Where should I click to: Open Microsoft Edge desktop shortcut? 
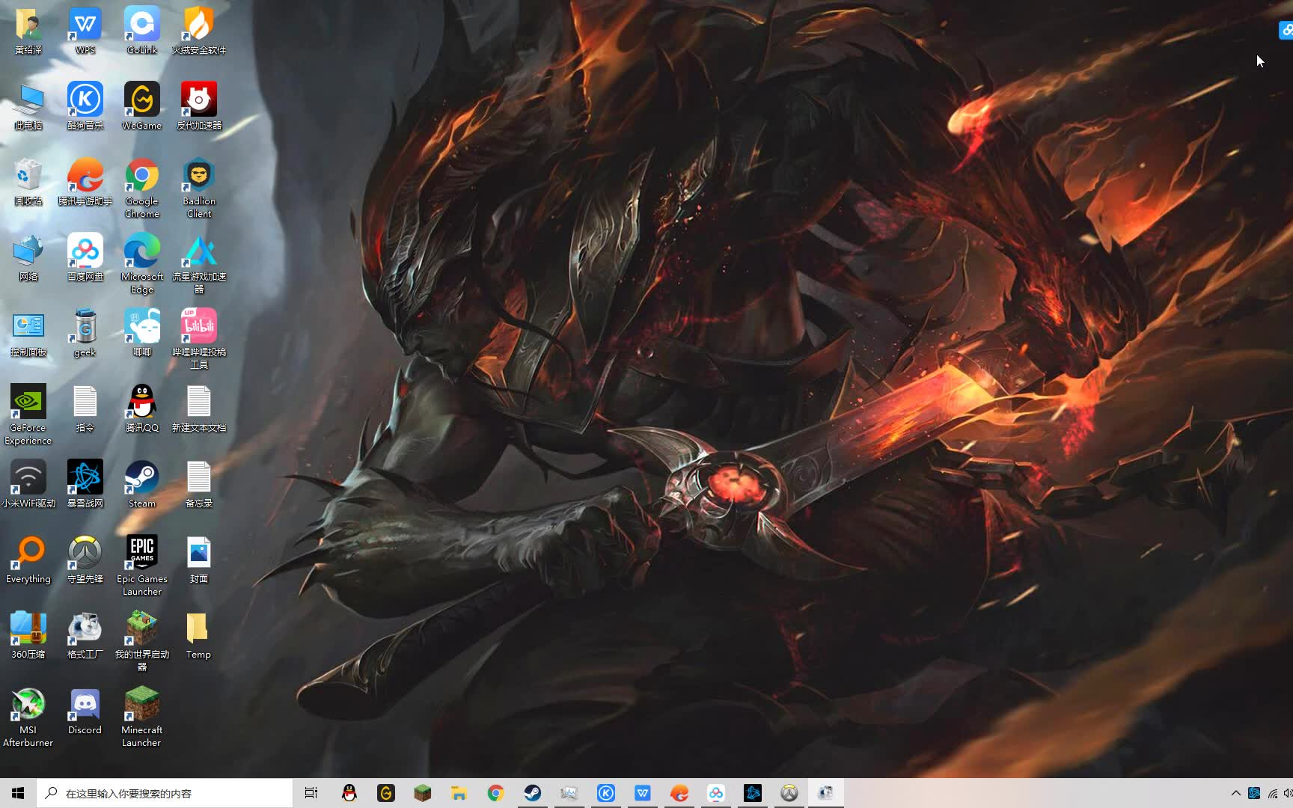pyautogui.click(x=142, y=263)
